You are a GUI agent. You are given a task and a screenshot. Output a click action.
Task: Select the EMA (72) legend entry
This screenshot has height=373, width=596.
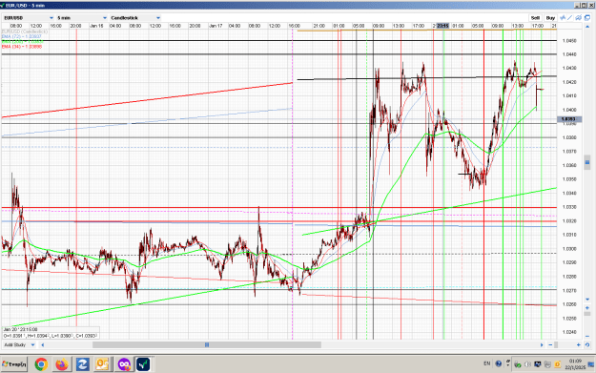tap(22, 36)
